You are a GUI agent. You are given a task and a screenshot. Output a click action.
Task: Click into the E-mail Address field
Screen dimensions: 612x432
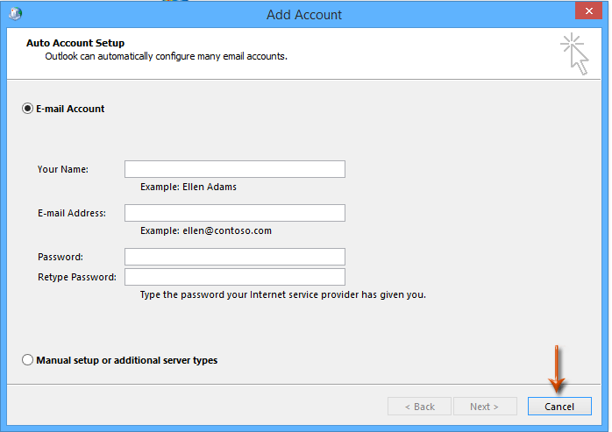[234, 213]
